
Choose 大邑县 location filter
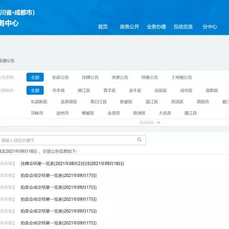pyautogui.click(x=165, y=113)
